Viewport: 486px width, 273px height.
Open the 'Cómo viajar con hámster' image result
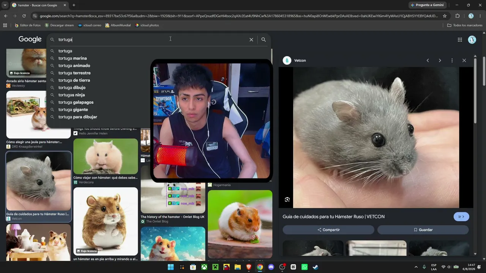click(106, 156)
